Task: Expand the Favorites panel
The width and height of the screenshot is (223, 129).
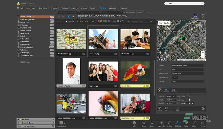Action: (x=19, y=120)
